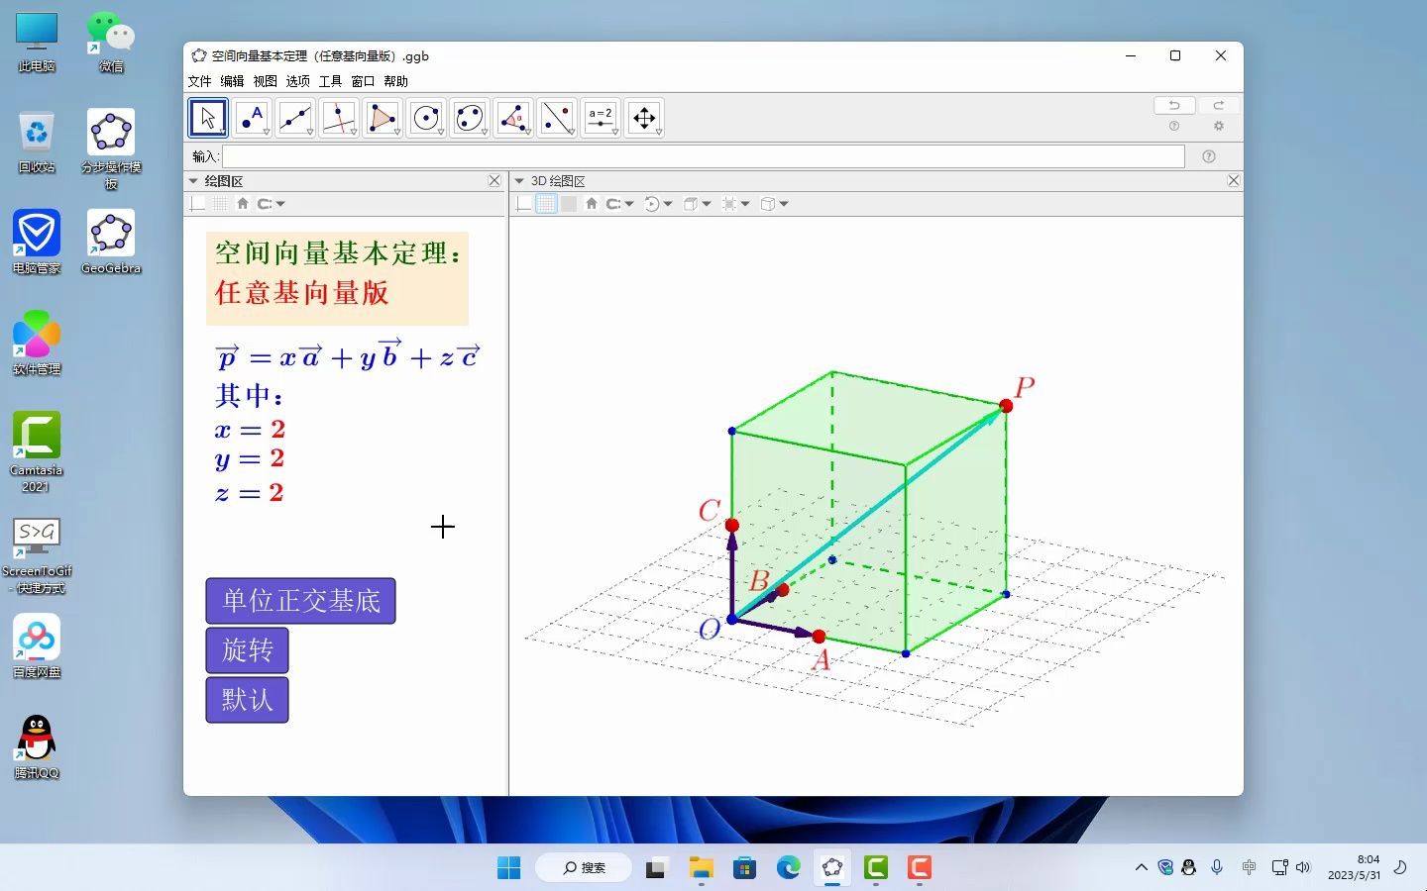
Task: Click the 空间向量基本定理 title text box
Action: [x=337, y=279]
